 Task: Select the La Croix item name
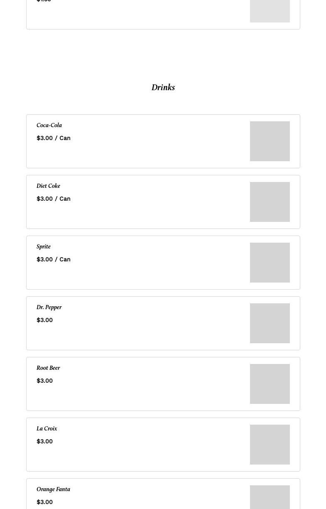[47, 429]
